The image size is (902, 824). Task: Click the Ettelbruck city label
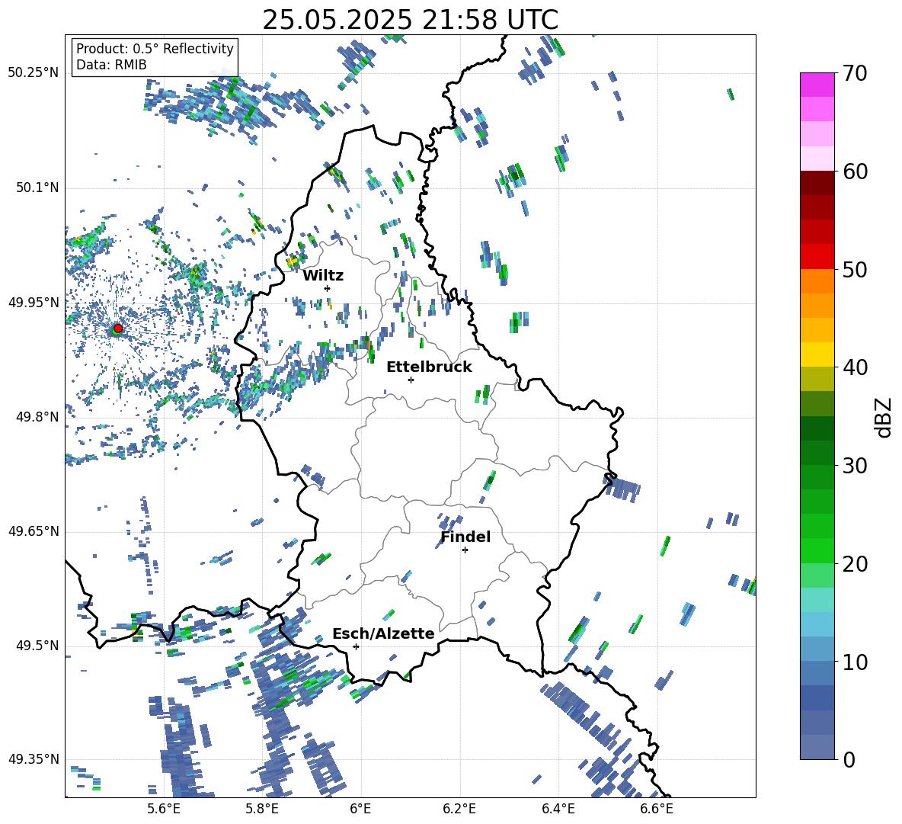[x=429, y=367]
